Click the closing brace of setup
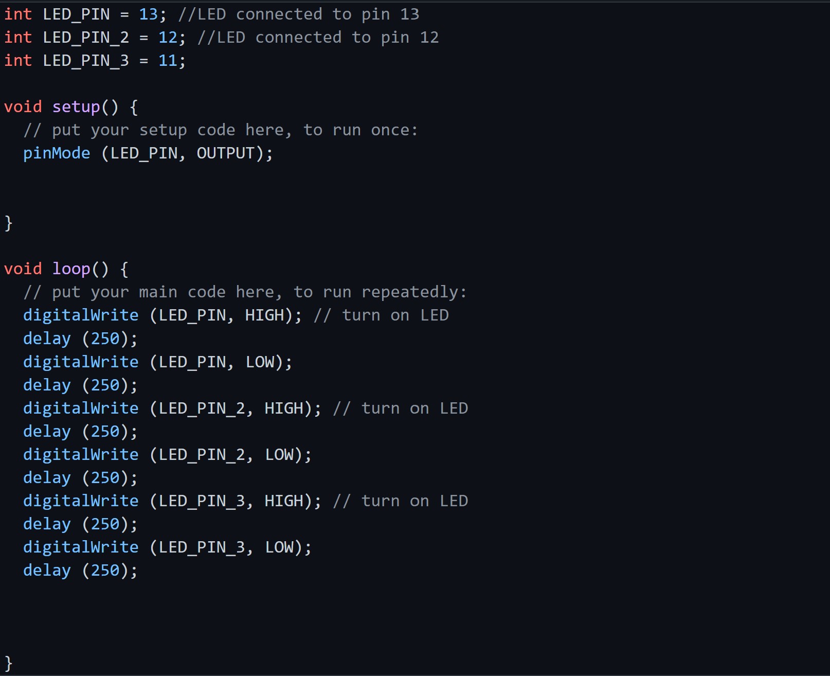The height and width of the screenshot is (676, 830). tap(8, 223)
